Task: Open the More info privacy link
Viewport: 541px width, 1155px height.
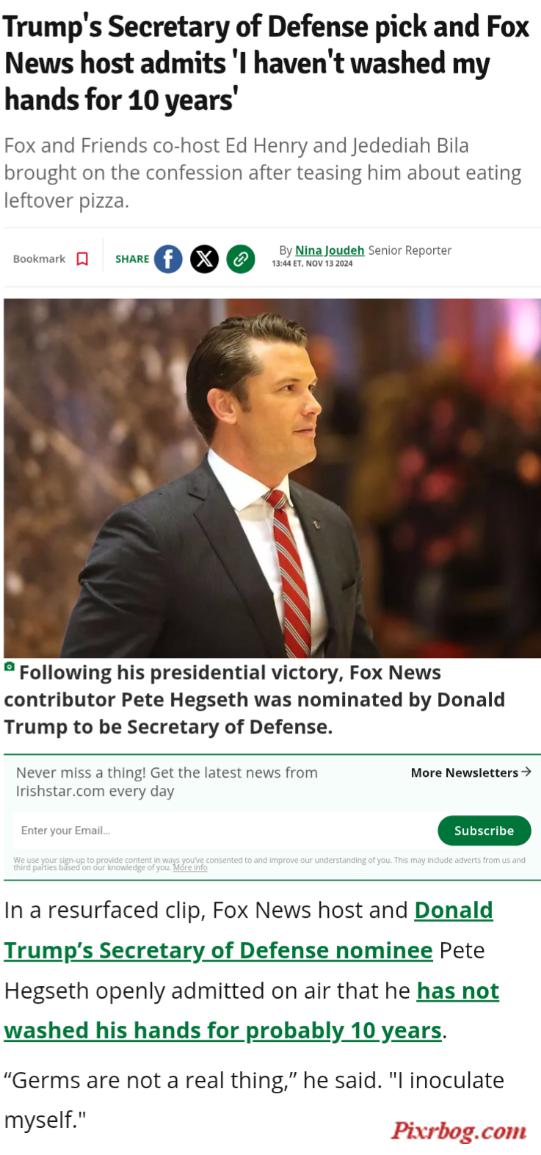Action: 190,868
